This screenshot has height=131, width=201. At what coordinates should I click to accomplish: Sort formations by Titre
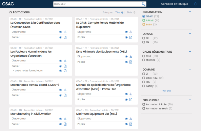coord(119,12)
